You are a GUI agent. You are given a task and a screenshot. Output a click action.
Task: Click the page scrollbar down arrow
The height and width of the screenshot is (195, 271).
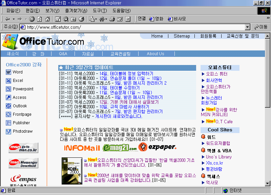(x=267, y=183)
